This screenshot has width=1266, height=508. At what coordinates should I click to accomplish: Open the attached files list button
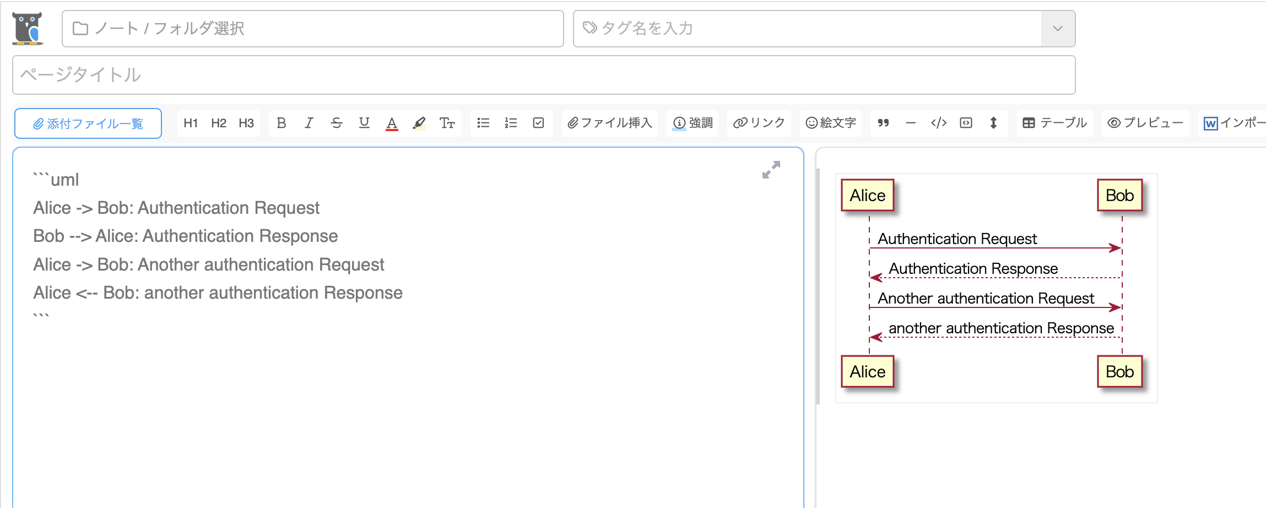(88, 123)
